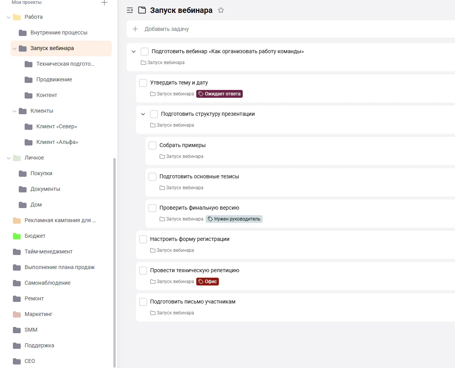Click the Ожидает ответа tag
Screen dimensions: 455x368
pyautogui.click(x=219, y=94)
